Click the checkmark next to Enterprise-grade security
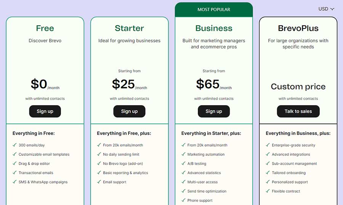This screenshot has height=205, width=343. pos(268,145)
